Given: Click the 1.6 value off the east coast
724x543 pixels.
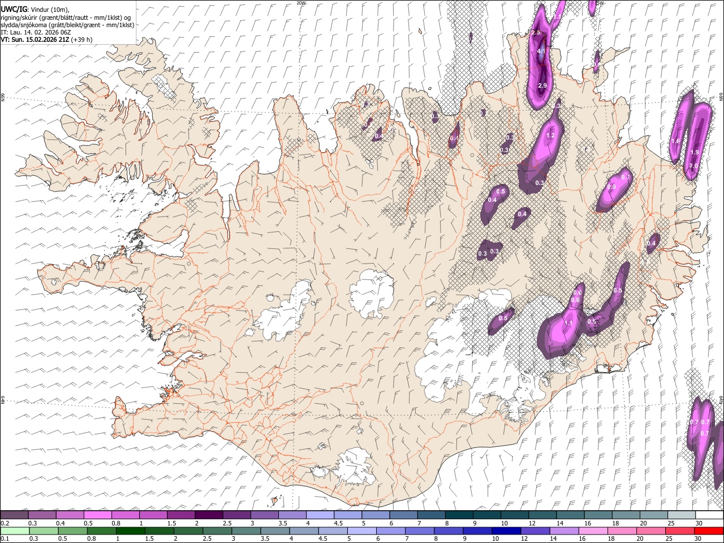Looking at the screenshot, I should pyautogui.click(x=675, y=141).
